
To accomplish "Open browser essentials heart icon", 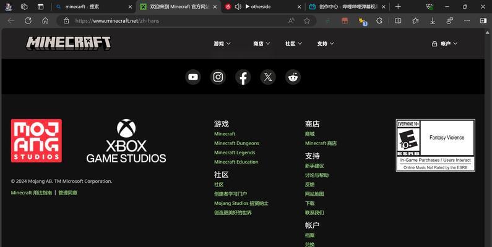I will [x=429, y=7].
